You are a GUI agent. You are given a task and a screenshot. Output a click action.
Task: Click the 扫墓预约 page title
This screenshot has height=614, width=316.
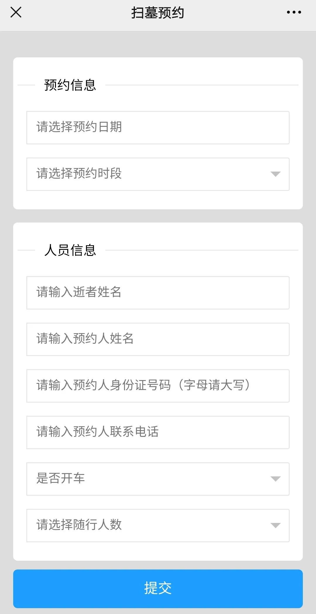(x=158, y=13)
